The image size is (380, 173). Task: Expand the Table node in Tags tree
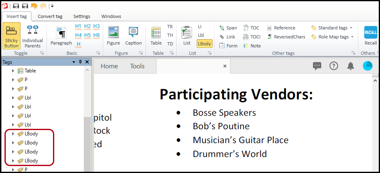(x=13, y=71)
